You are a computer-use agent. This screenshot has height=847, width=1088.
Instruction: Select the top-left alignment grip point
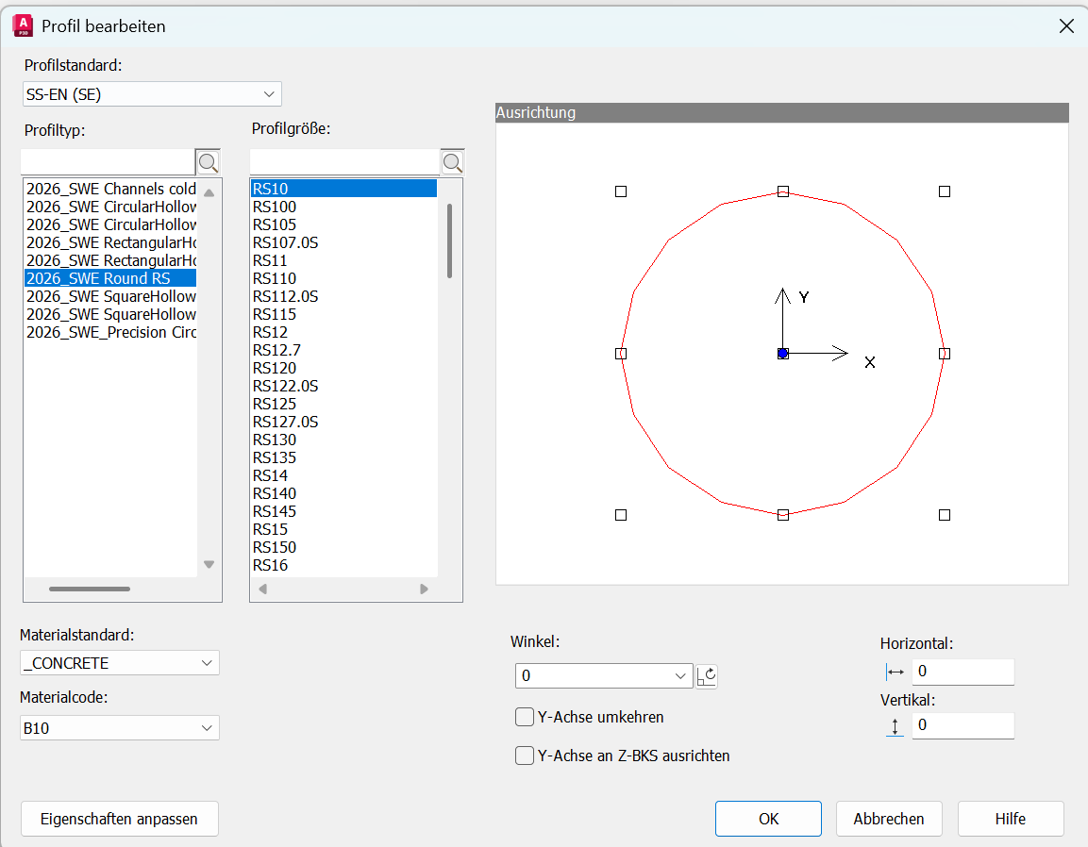pyautogui.click(x=621, y=191)
